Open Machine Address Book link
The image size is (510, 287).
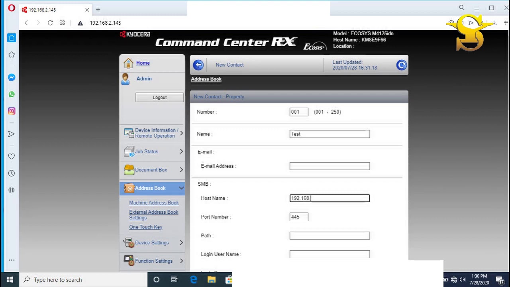point(154,203)
